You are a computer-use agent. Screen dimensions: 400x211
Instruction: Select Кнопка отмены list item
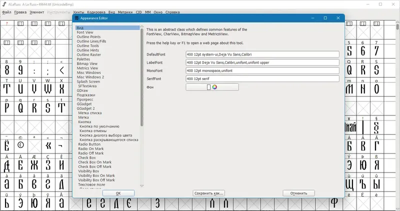93,131
